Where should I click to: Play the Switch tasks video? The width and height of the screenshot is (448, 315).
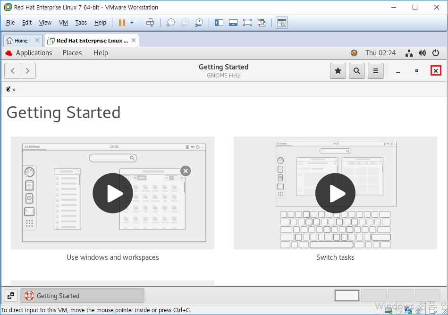[336, 193]
